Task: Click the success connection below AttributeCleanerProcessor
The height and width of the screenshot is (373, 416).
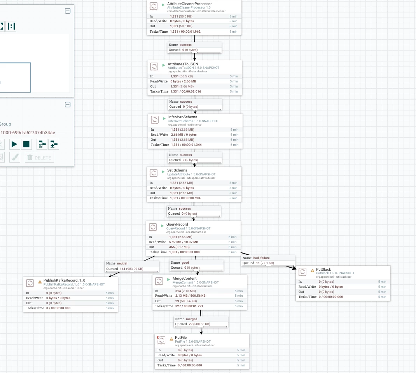Action: pos(194,47)
